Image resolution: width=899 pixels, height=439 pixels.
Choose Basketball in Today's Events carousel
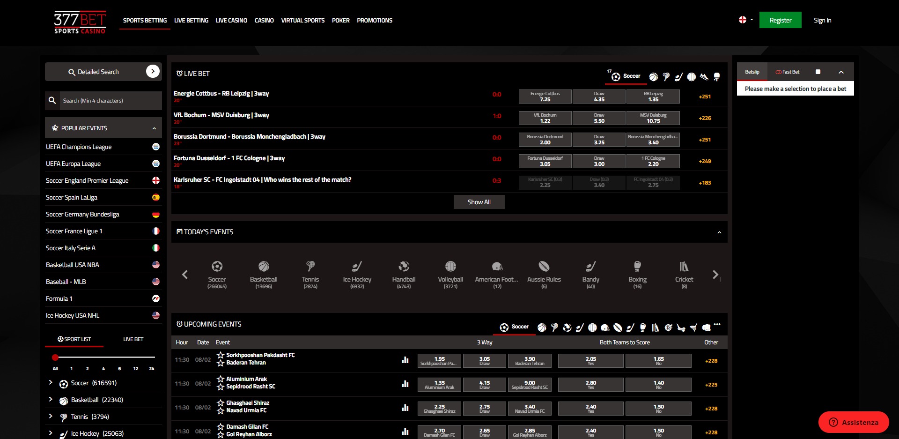coord(264,275)
